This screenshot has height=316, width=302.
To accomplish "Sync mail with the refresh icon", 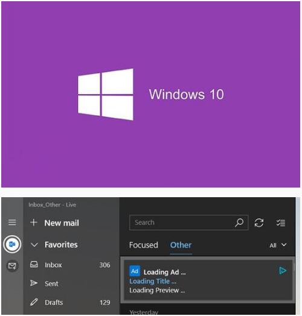I will pos(259,223).
